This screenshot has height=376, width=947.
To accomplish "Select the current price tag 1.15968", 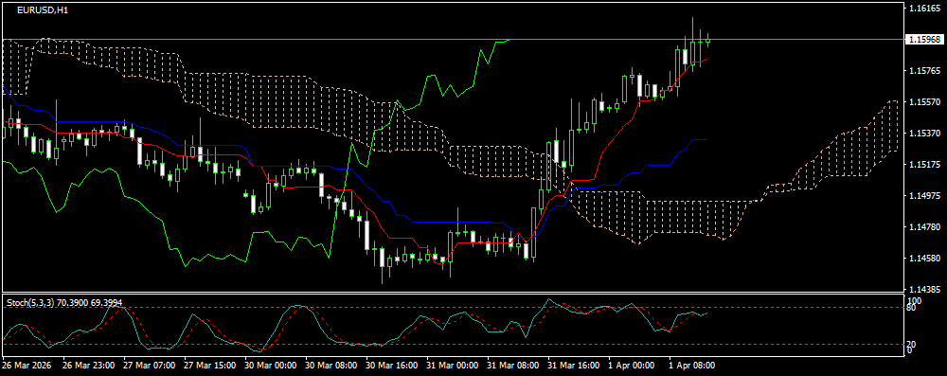I will click(x=924, y=39).
